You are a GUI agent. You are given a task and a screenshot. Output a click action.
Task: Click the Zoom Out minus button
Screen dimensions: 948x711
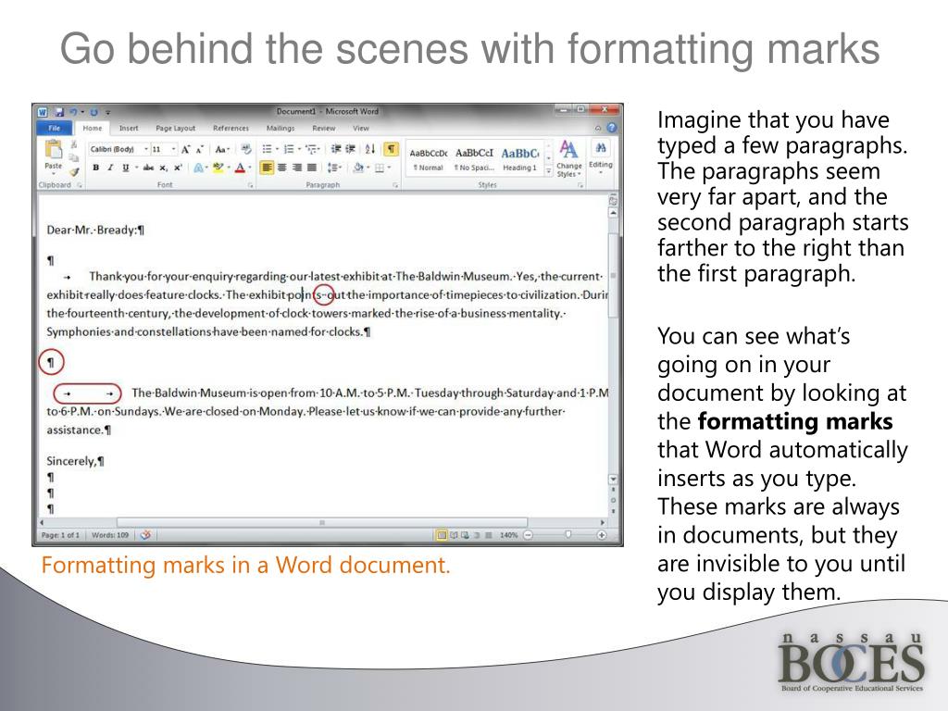pyautogui.click(x=528, y=535)
